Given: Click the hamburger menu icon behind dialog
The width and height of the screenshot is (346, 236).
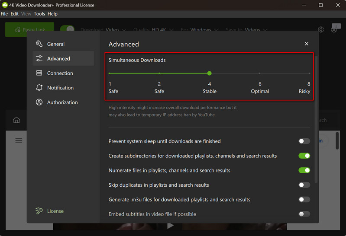Looking at the screenshot, I should coord(19,140).
